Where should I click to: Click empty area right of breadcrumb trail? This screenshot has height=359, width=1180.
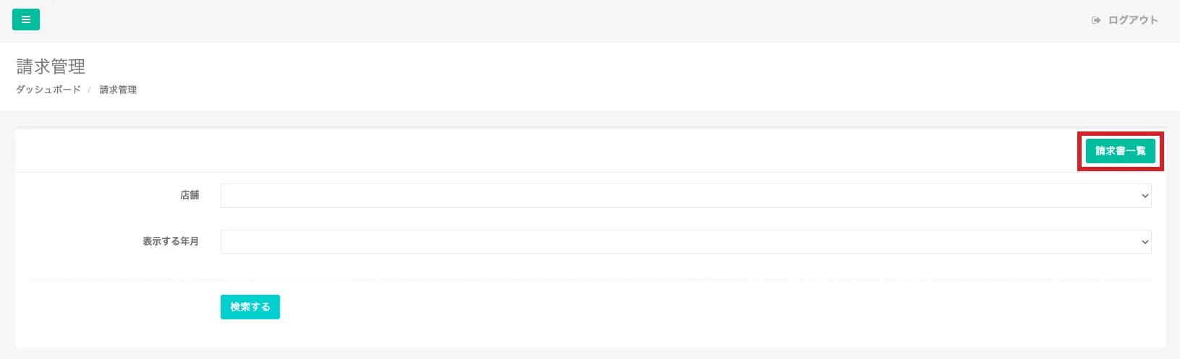(579, 90)
